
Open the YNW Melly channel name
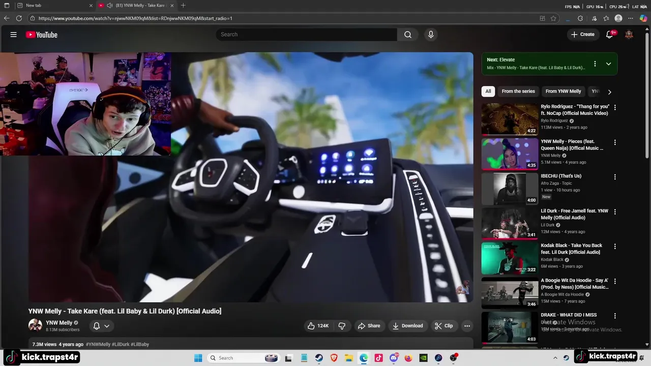pyautogui.click(x=59, y=323)
